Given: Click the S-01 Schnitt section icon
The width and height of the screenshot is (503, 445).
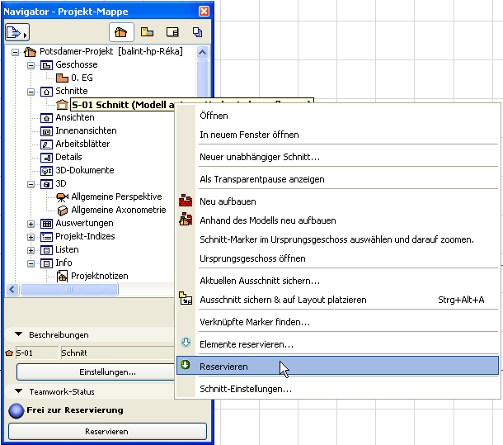Looking at the screenshot, I should tap(62, 105).
